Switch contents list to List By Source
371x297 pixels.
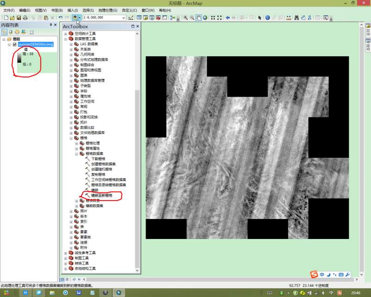pyautogui.click(x=11, y=32)
